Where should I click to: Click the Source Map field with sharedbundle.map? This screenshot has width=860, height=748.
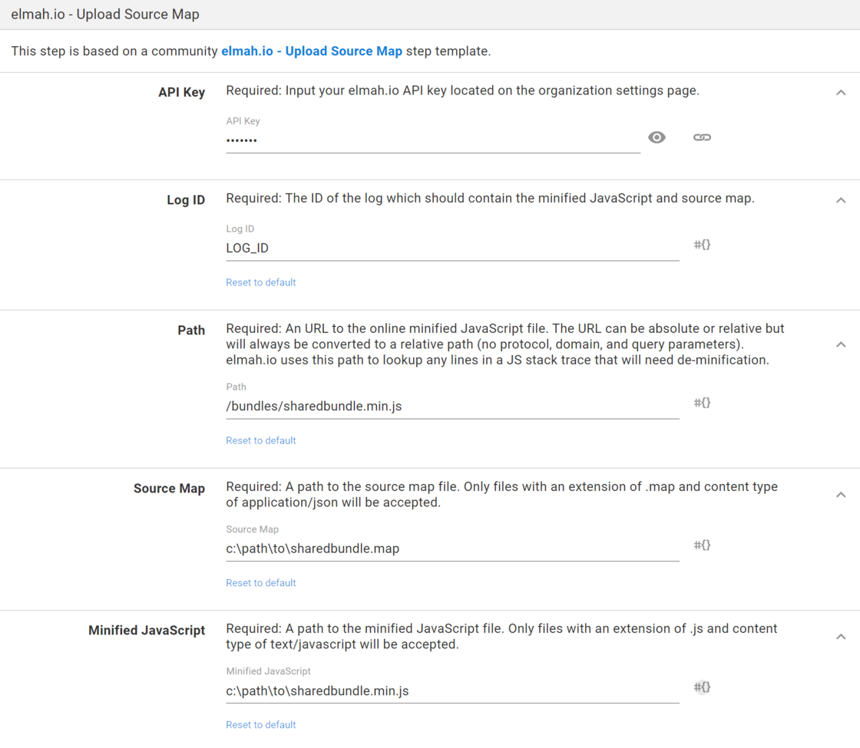(x=452, y=549)
